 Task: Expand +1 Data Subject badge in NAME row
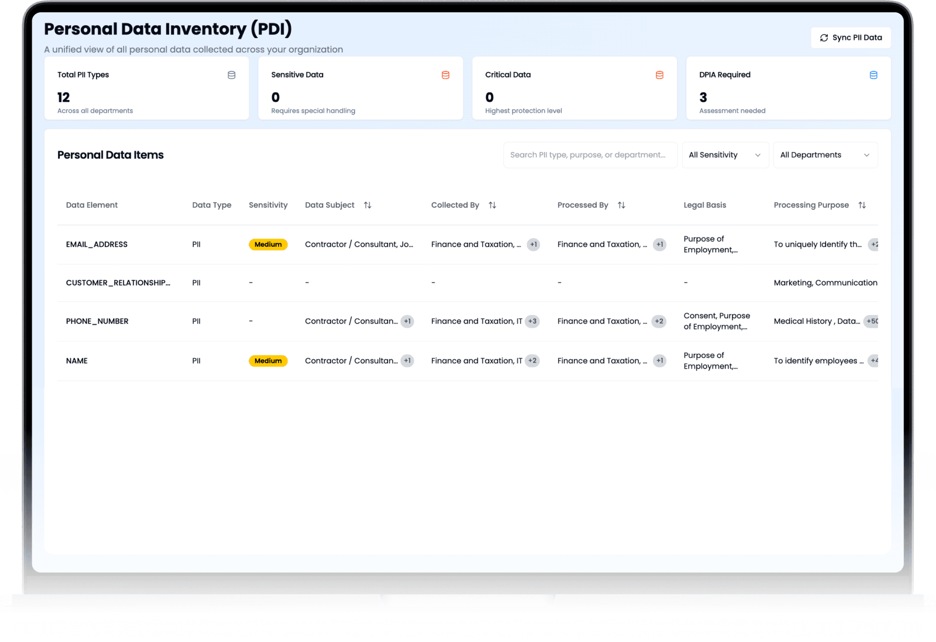407,361
